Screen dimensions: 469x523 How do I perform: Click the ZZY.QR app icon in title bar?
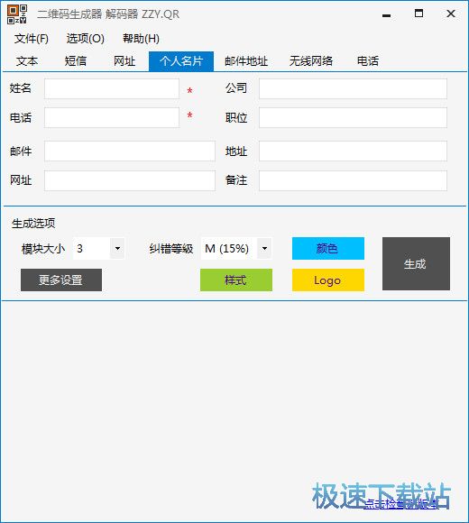(x=17, y=14)
